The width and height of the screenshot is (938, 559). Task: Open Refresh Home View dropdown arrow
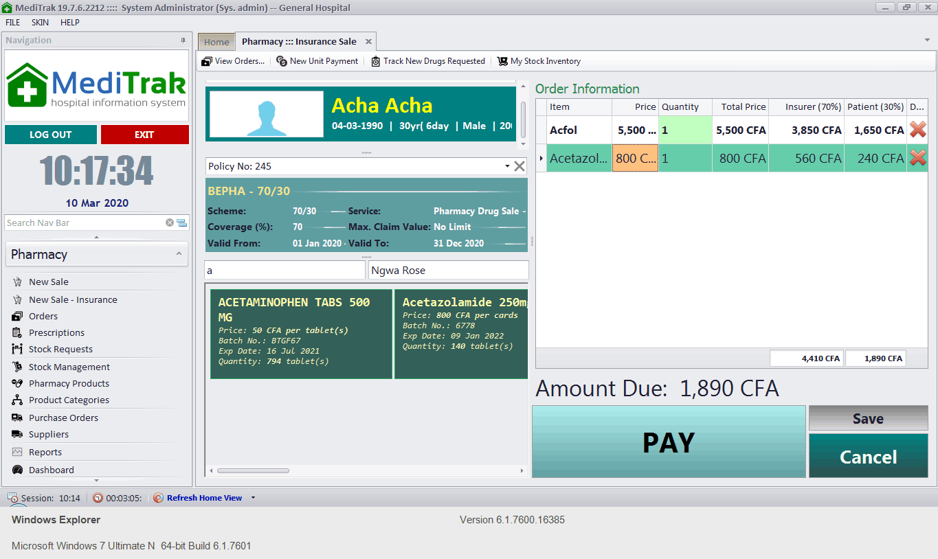[x=253, y=498]
